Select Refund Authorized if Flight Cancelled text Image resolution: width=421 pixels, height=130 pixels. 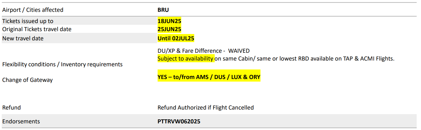click(x=206, y=108)
